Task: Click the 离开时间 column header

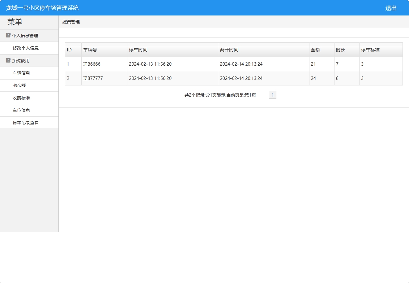Action: click(229, 50)
